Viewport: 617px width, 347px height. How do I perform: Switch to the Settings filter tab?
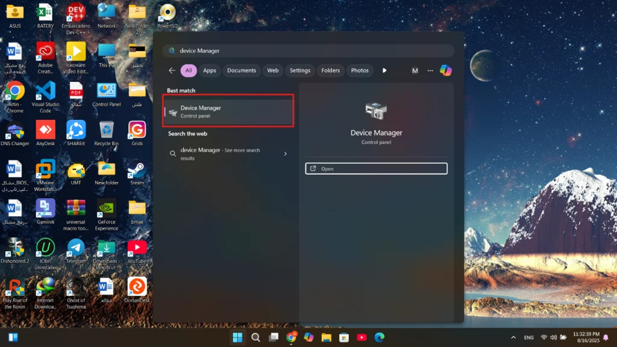click(299, 70)
